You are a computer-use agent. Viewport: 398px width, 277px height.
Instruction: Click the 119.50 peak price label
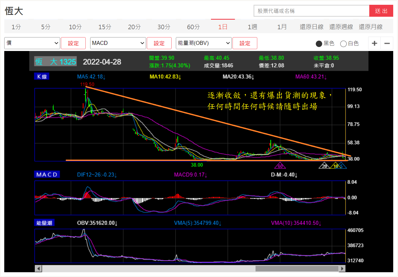pyautogui.click(x=87, y=84)
